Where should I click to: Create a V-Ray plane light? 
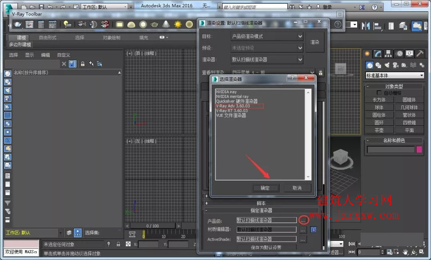120,25
